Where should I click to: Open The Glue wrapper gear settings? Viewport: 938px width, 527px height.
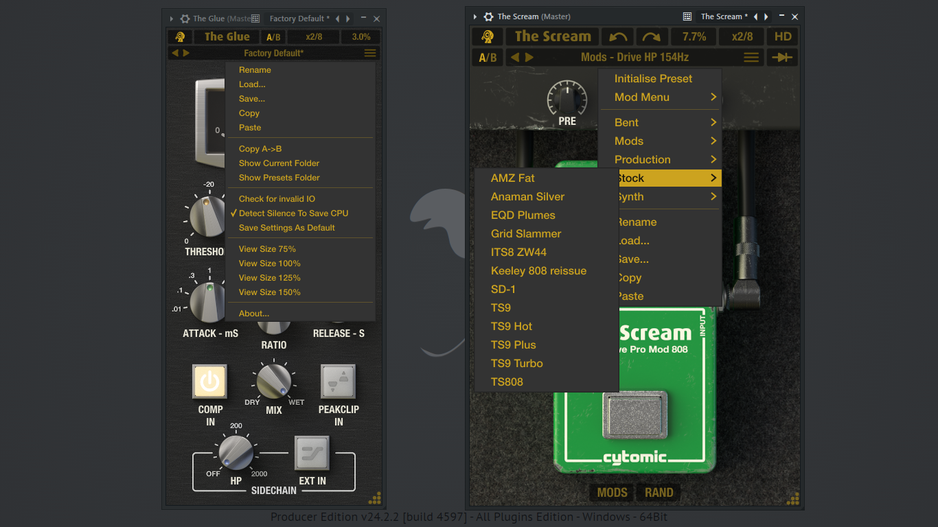click(185, 19)
